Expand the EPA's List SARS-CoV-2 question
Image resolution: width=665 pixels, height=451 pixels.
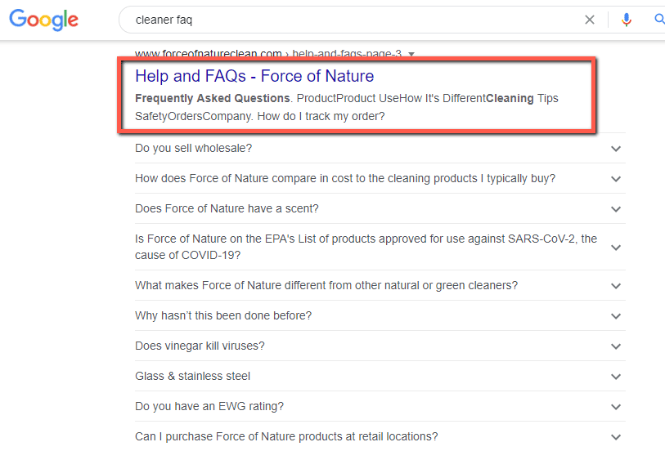(x=380, y=248)
